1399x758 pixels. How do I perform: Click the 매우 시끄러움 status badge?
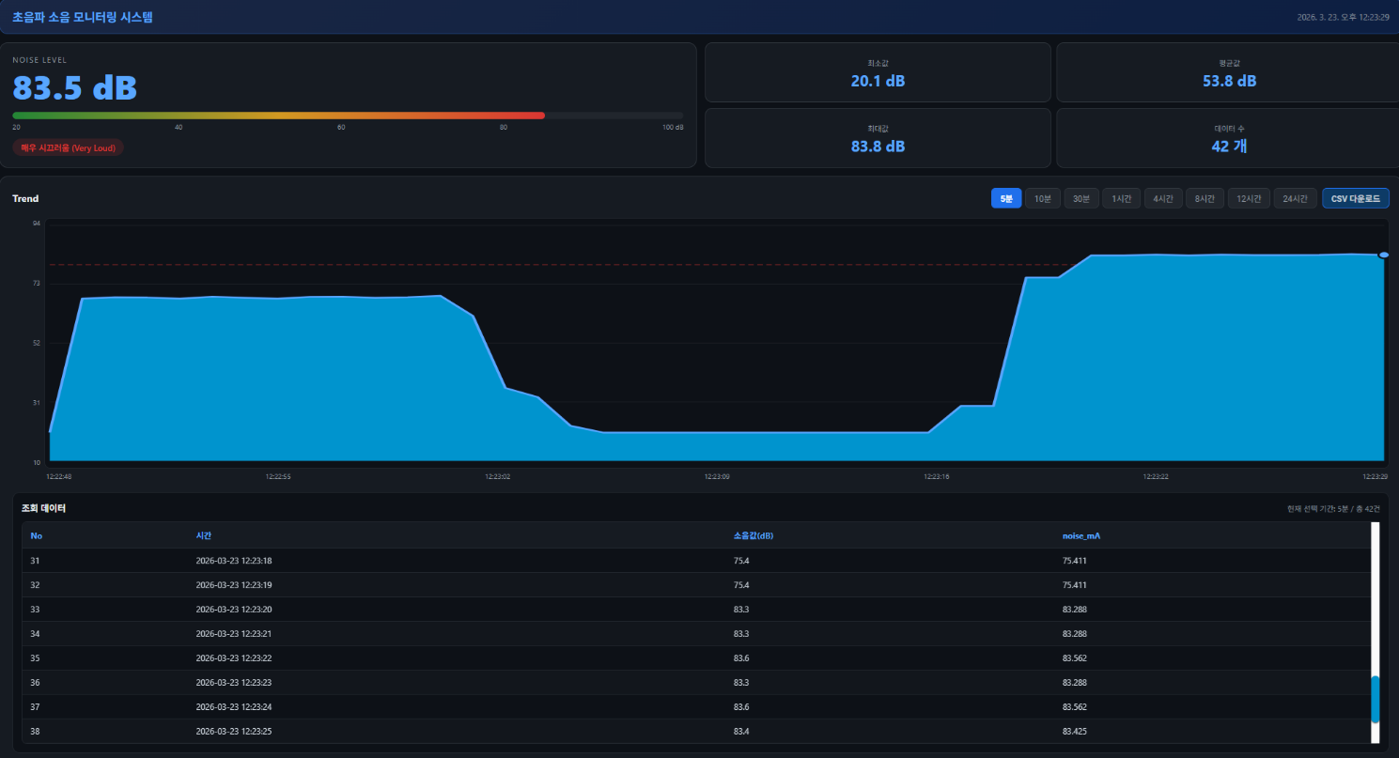(68, 147)
